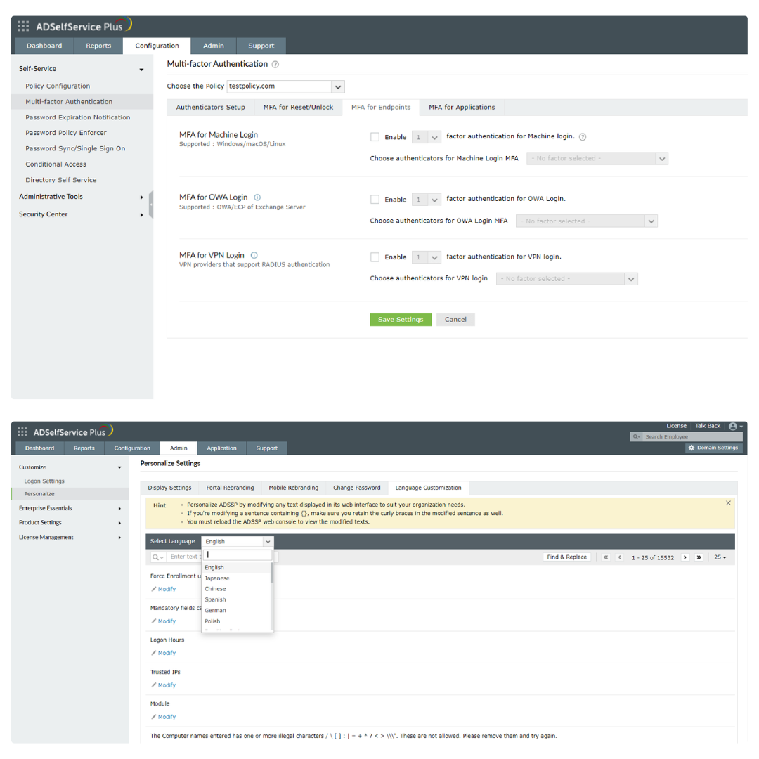Expand Administrative Tools in the sidebar
The height and width of the screenshot is (759, 759).
[x=81, y=197]
